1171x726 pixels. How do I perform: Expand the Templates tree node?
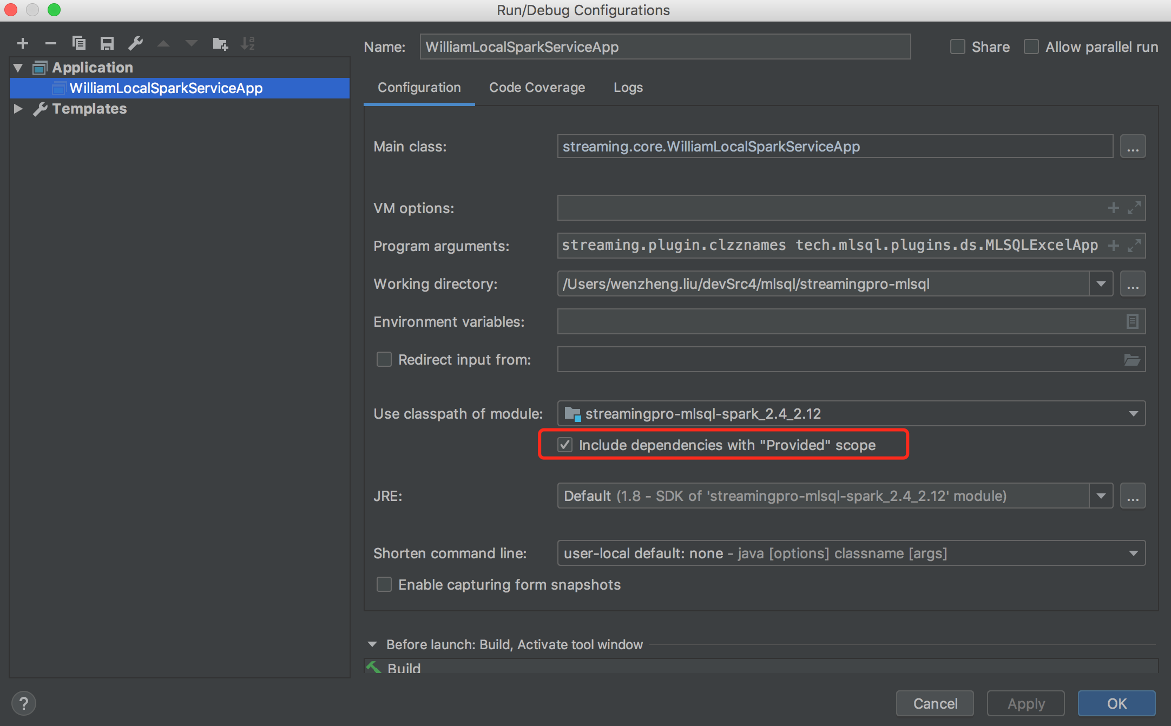click(x=18, y=109)
